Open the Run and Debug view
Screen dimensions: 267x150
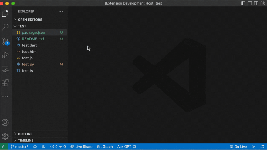click(5, 55)
